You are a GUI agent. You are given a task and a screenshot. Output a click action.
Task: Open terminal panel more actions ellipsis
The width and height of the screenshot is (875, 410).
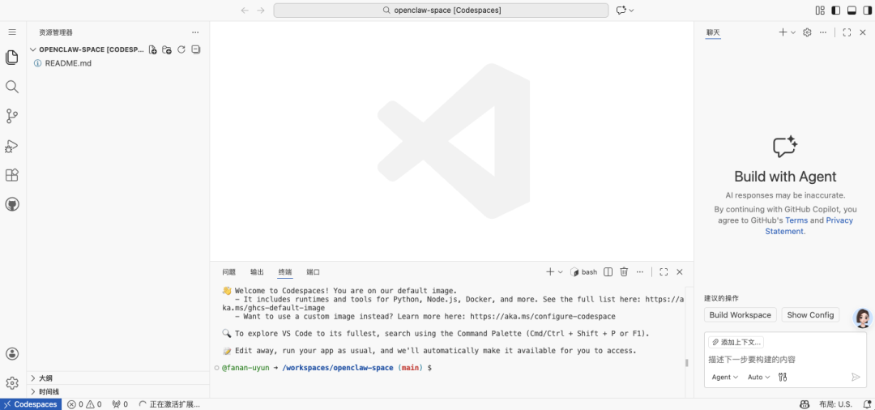(640, 271)
